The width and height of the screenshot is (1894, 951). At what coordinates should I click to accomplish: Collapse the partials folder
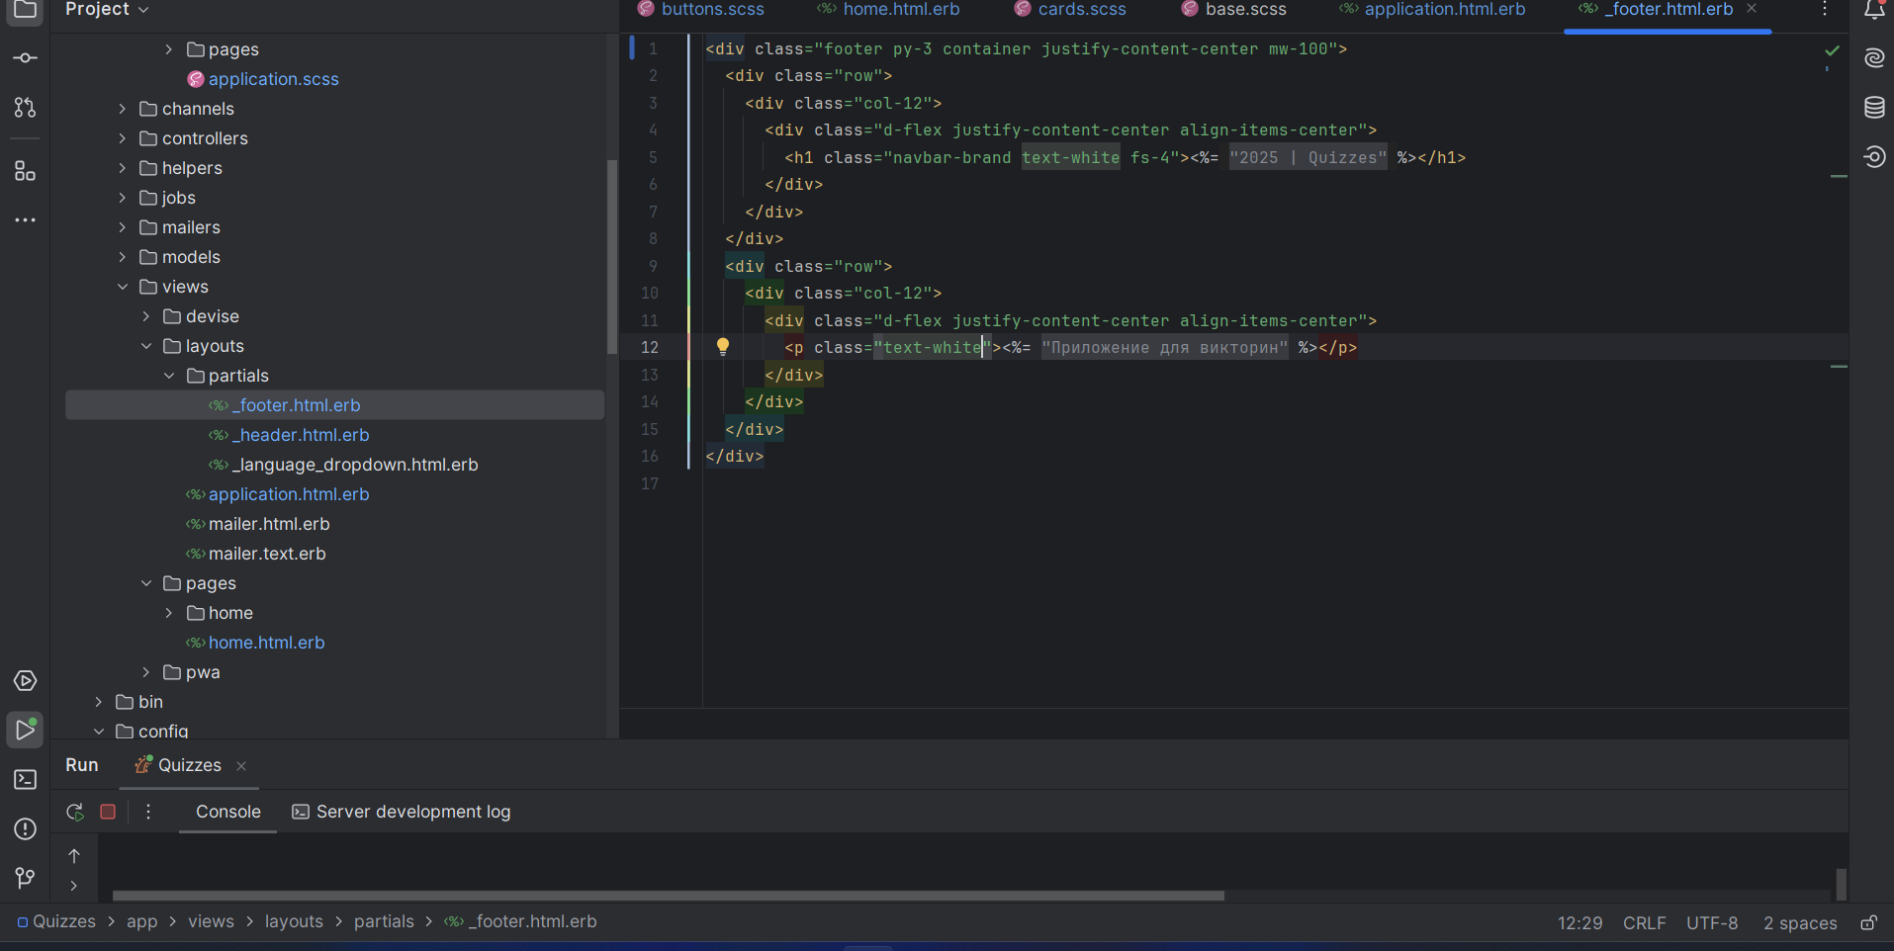pos(169,376)
